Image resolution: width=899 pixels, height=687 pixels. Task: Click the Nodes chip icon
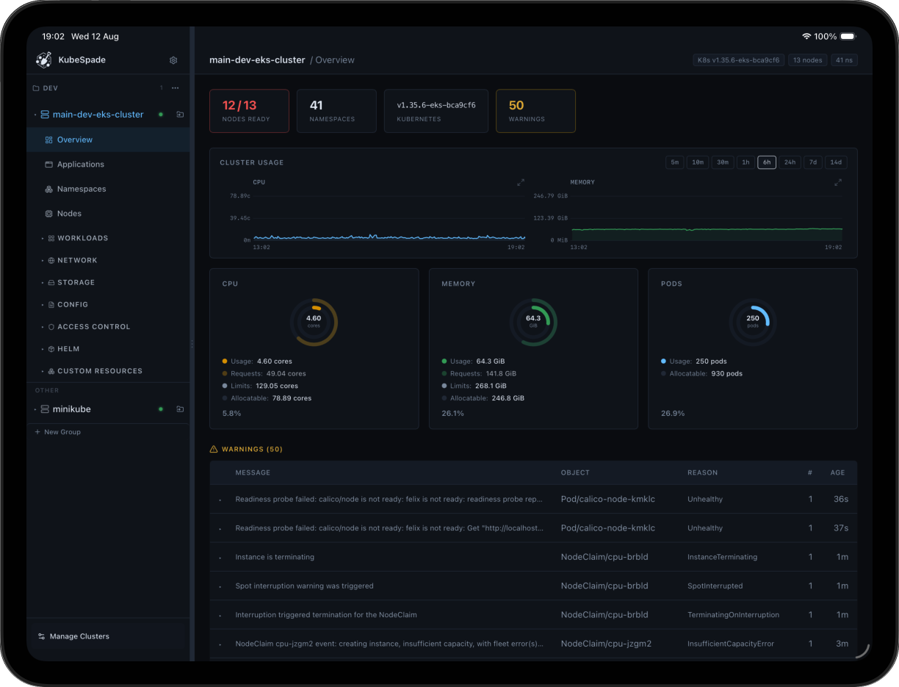[x=49, y=214]
